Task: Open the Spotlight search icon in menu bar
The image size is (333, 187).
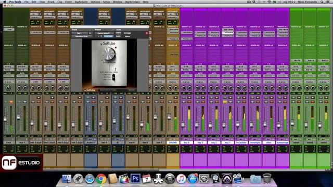Action: pyautogui.click(x=322, y=2)
